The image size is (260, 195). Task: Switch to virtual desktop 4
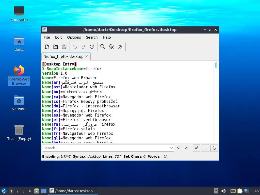coord(30,191)
